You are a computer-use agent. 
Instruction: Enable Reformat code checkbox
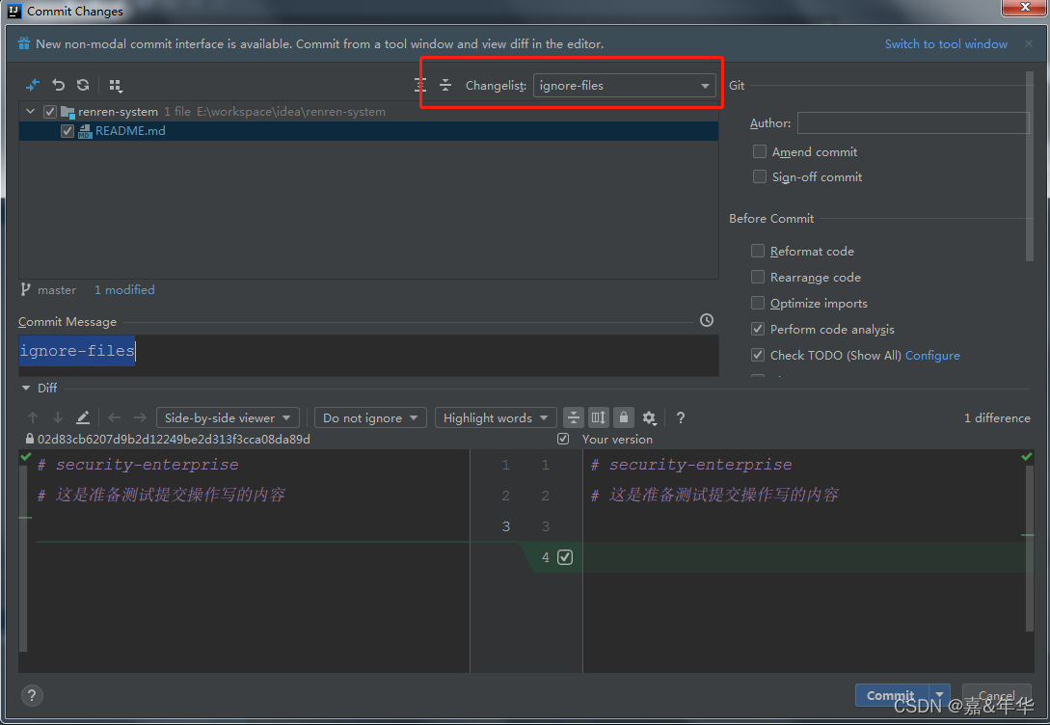757,251
